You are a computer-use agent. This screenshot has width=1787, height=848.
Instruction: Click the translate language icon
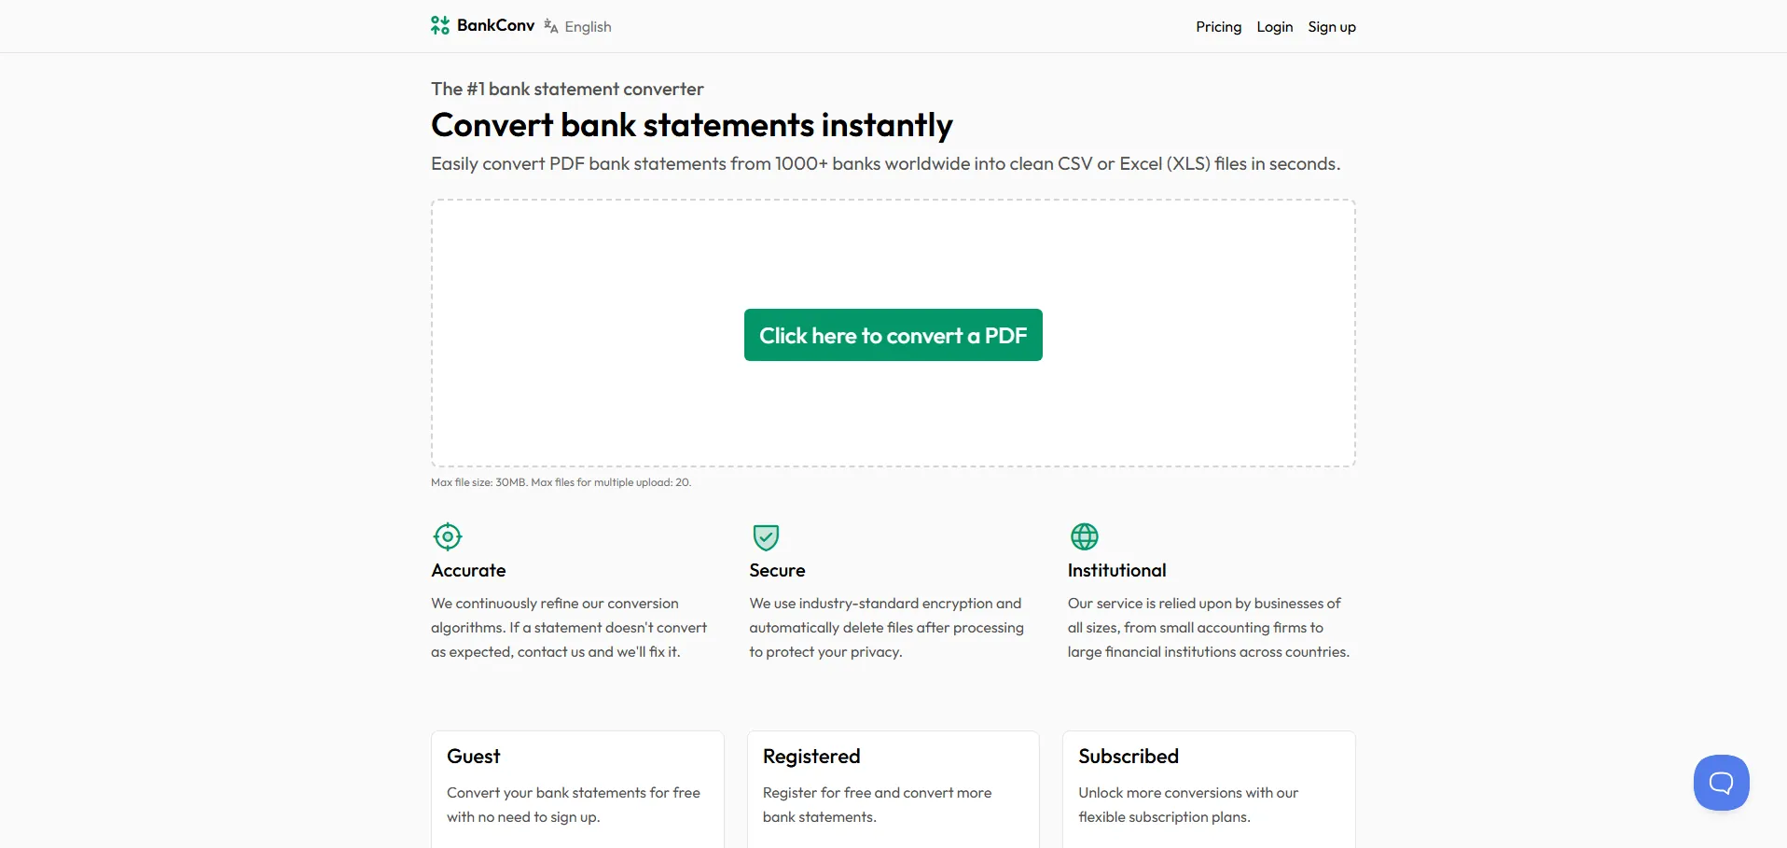pos(551,26)
